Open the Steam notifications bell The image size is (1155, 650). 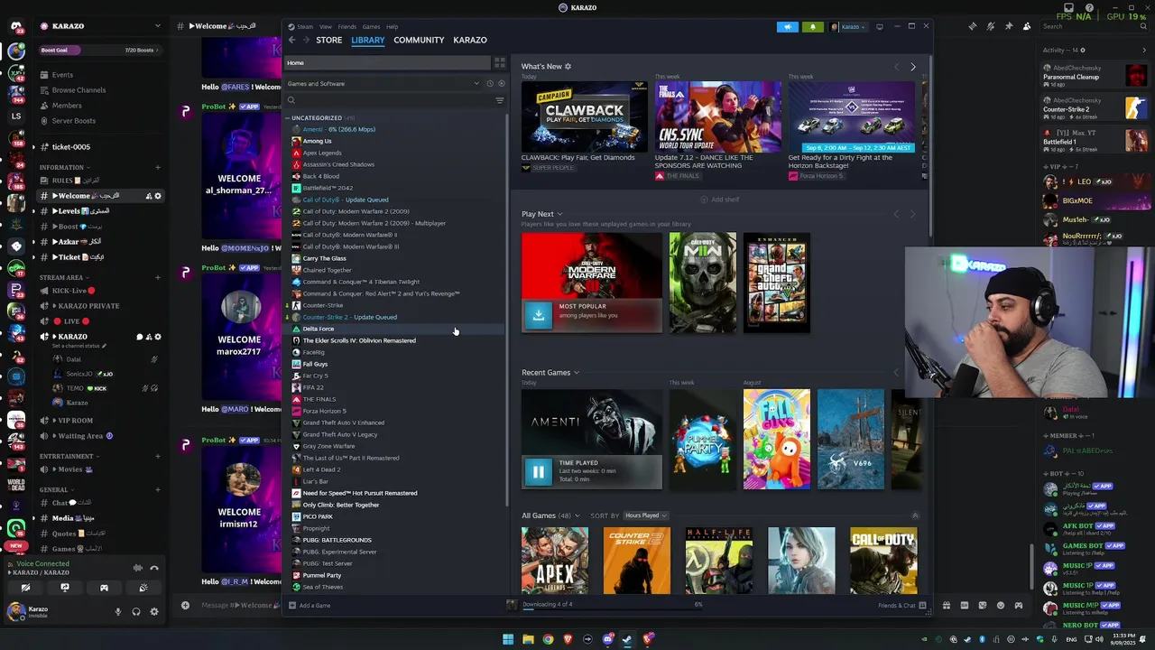click(812, 27)
